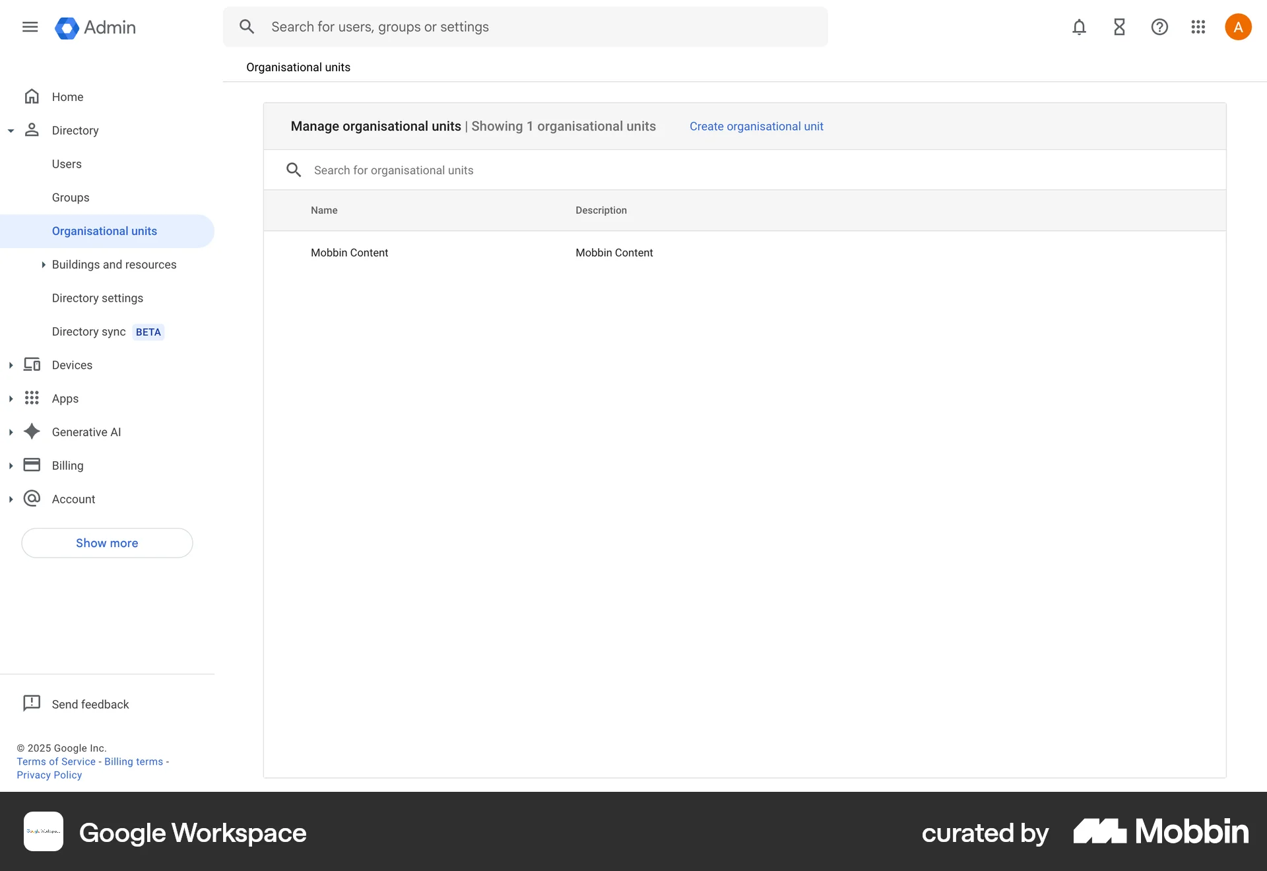Image resolution: width=1267 pixels, height=871 pixels.
Task: Click the Apps grid icon in sidebar
Action: click(32, 398)
